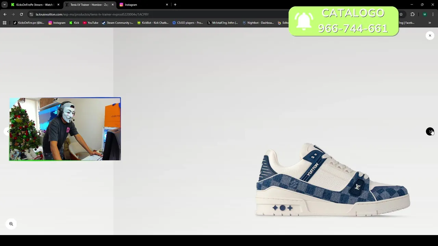This screenshot has height=246, width=438.
Task: Open the Nightbot Dashboard bookmark
Action: 258,23
